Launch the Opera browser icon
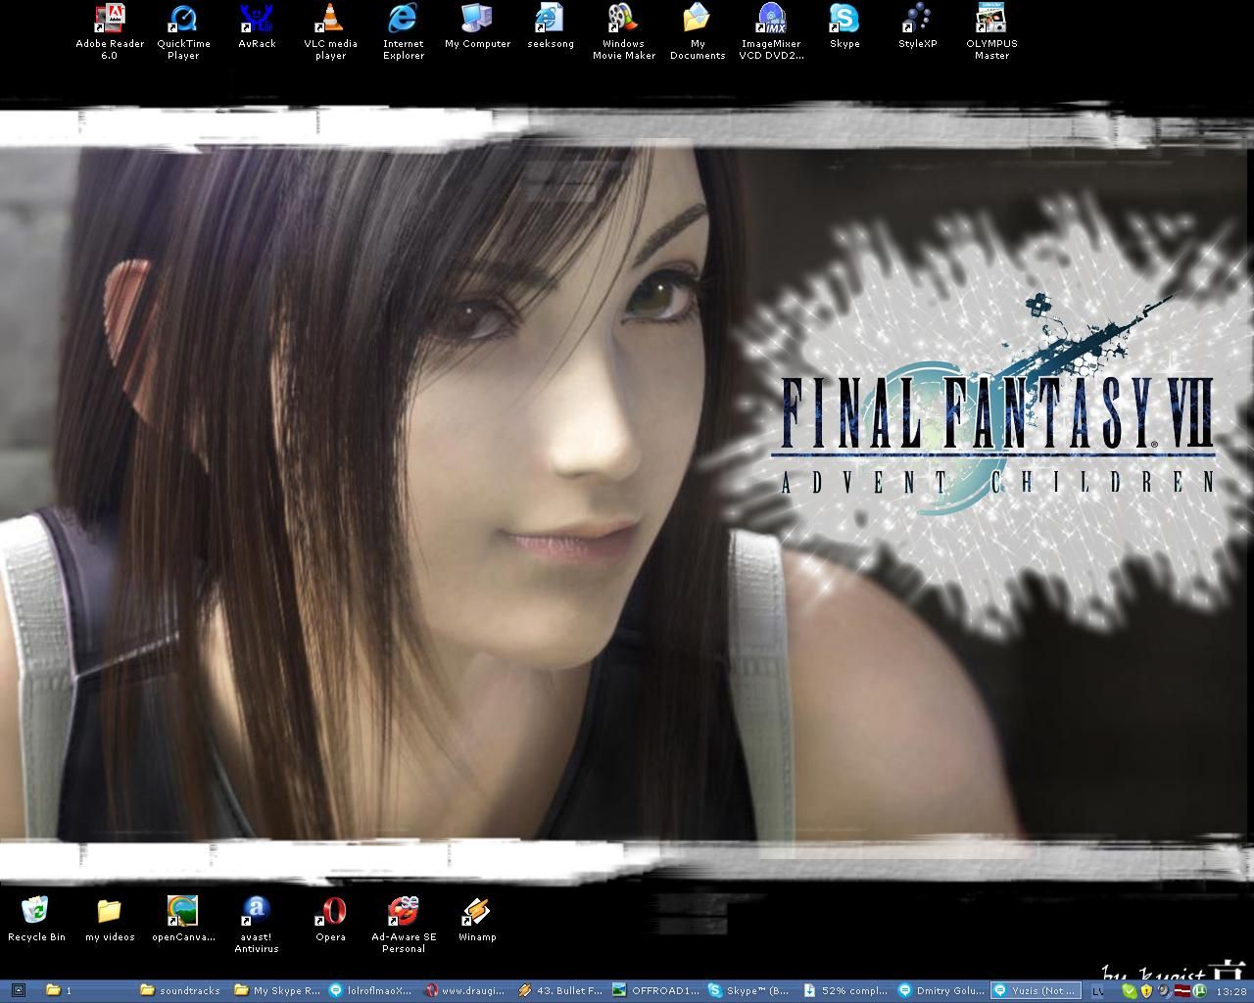 pos(330,919)
